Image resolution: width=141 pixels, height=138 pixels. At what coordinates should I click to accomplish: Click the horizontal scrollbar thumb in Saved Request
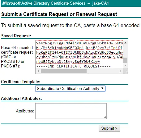click(x=64, y=71)
